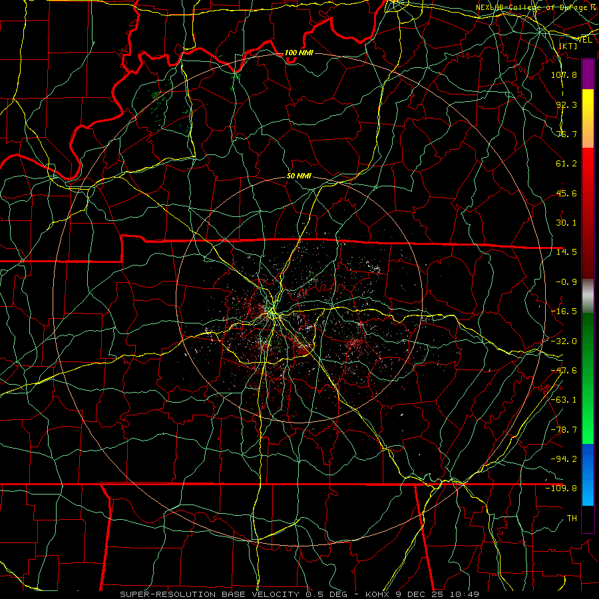Screen dimensions: 599x599
Task: Click the 10:49 timestamp in the caption
Action: click(x=465, y=594)
